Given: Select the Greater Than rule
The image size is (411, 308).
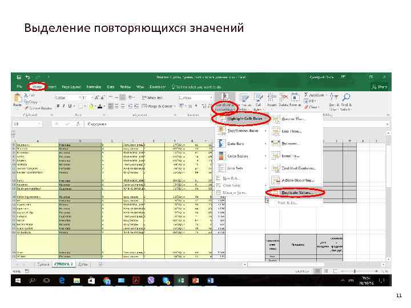Looking at the screenshot, I should point(296,119).
